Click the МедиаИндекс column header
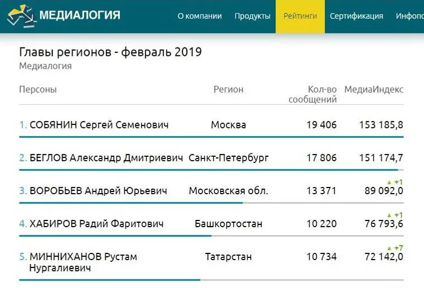 (x=373, y=89)
